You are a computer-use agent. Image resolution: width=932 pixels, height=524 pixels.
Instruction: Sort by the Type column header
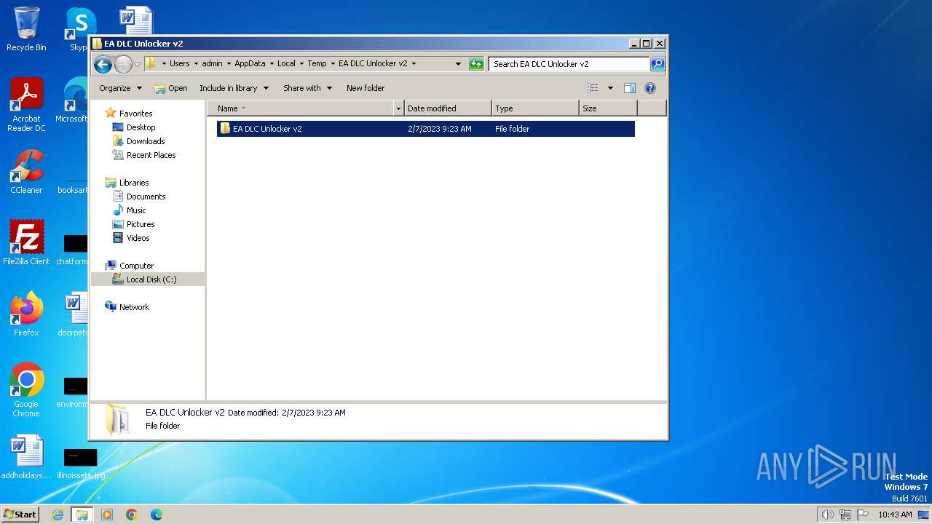[535, 108]
